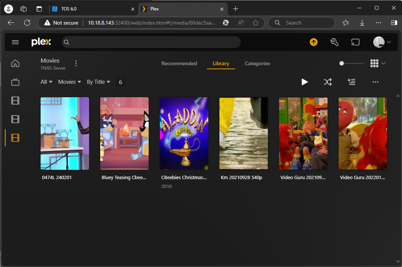Viewport: 402px width, 267px height.
Task: Add library to playlist icon
Action: click(351, 82)
